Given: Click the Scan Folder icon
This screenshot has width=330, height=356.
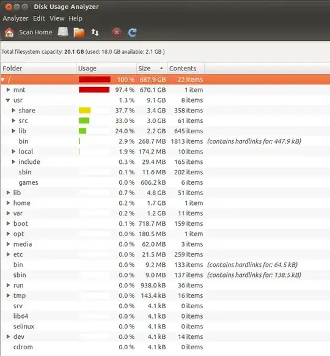Looking at the screenshot, I should pyautogui.click(x=79, y=32).
